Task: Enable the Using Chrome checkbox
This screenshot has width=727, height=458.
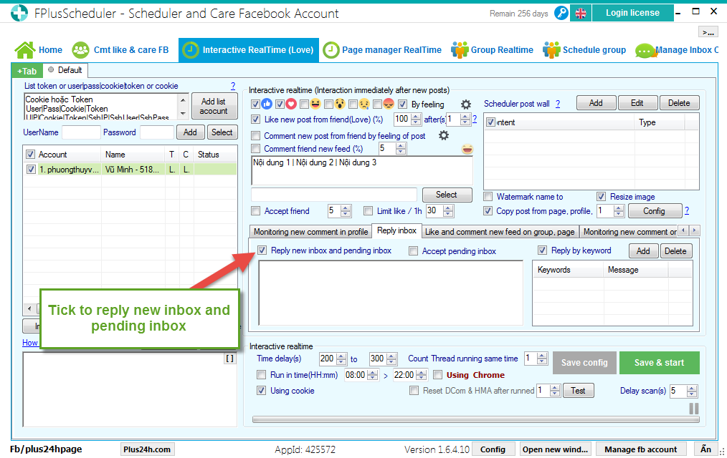Action: click(x=437, y=375)
